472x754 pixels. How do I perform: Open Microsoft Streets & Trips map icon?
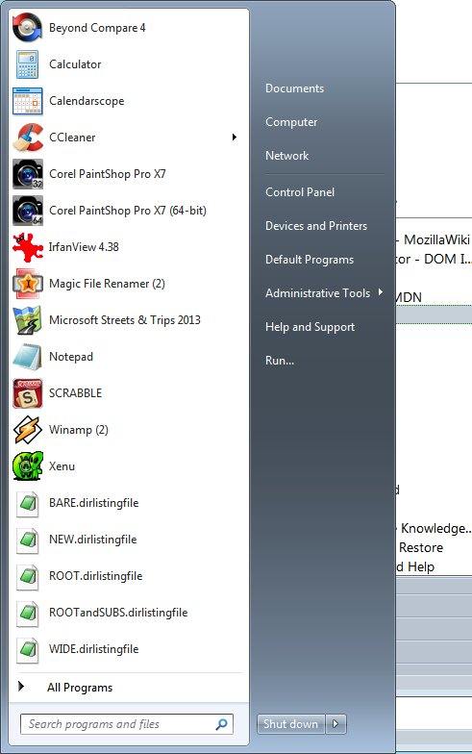click(x=27, y=319)
